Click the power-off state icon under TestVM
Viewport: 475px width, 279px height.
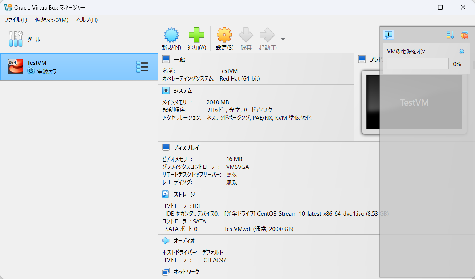(x=31, y=71)
